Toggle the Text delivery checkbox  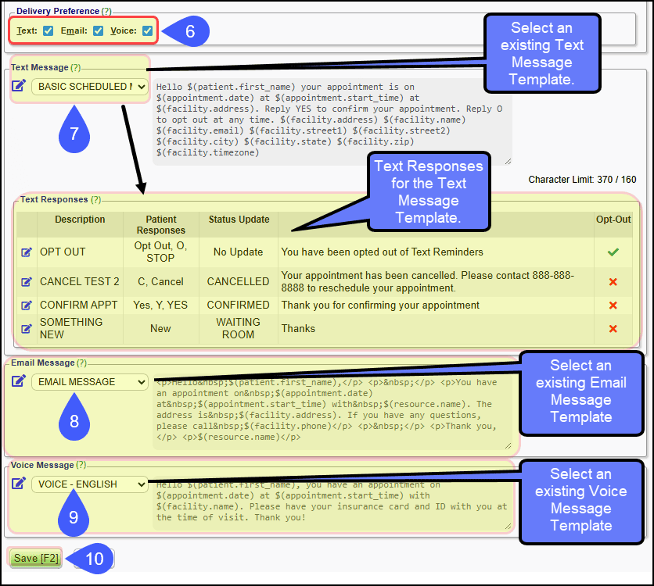click(x=49, y=30)
